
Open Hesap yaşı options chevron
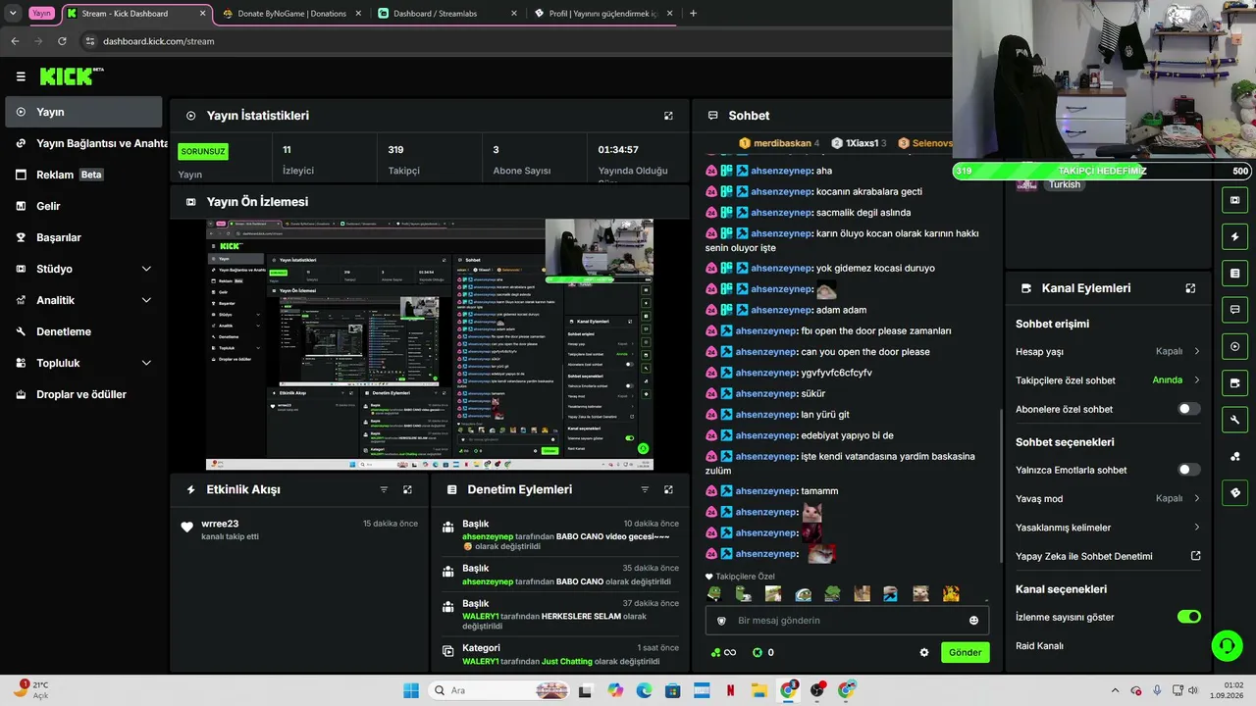point(1196,351)
